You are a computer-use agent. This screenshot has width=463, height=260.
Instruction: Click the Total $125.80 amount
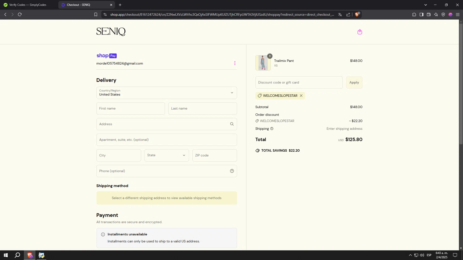[x=354, y=140]
